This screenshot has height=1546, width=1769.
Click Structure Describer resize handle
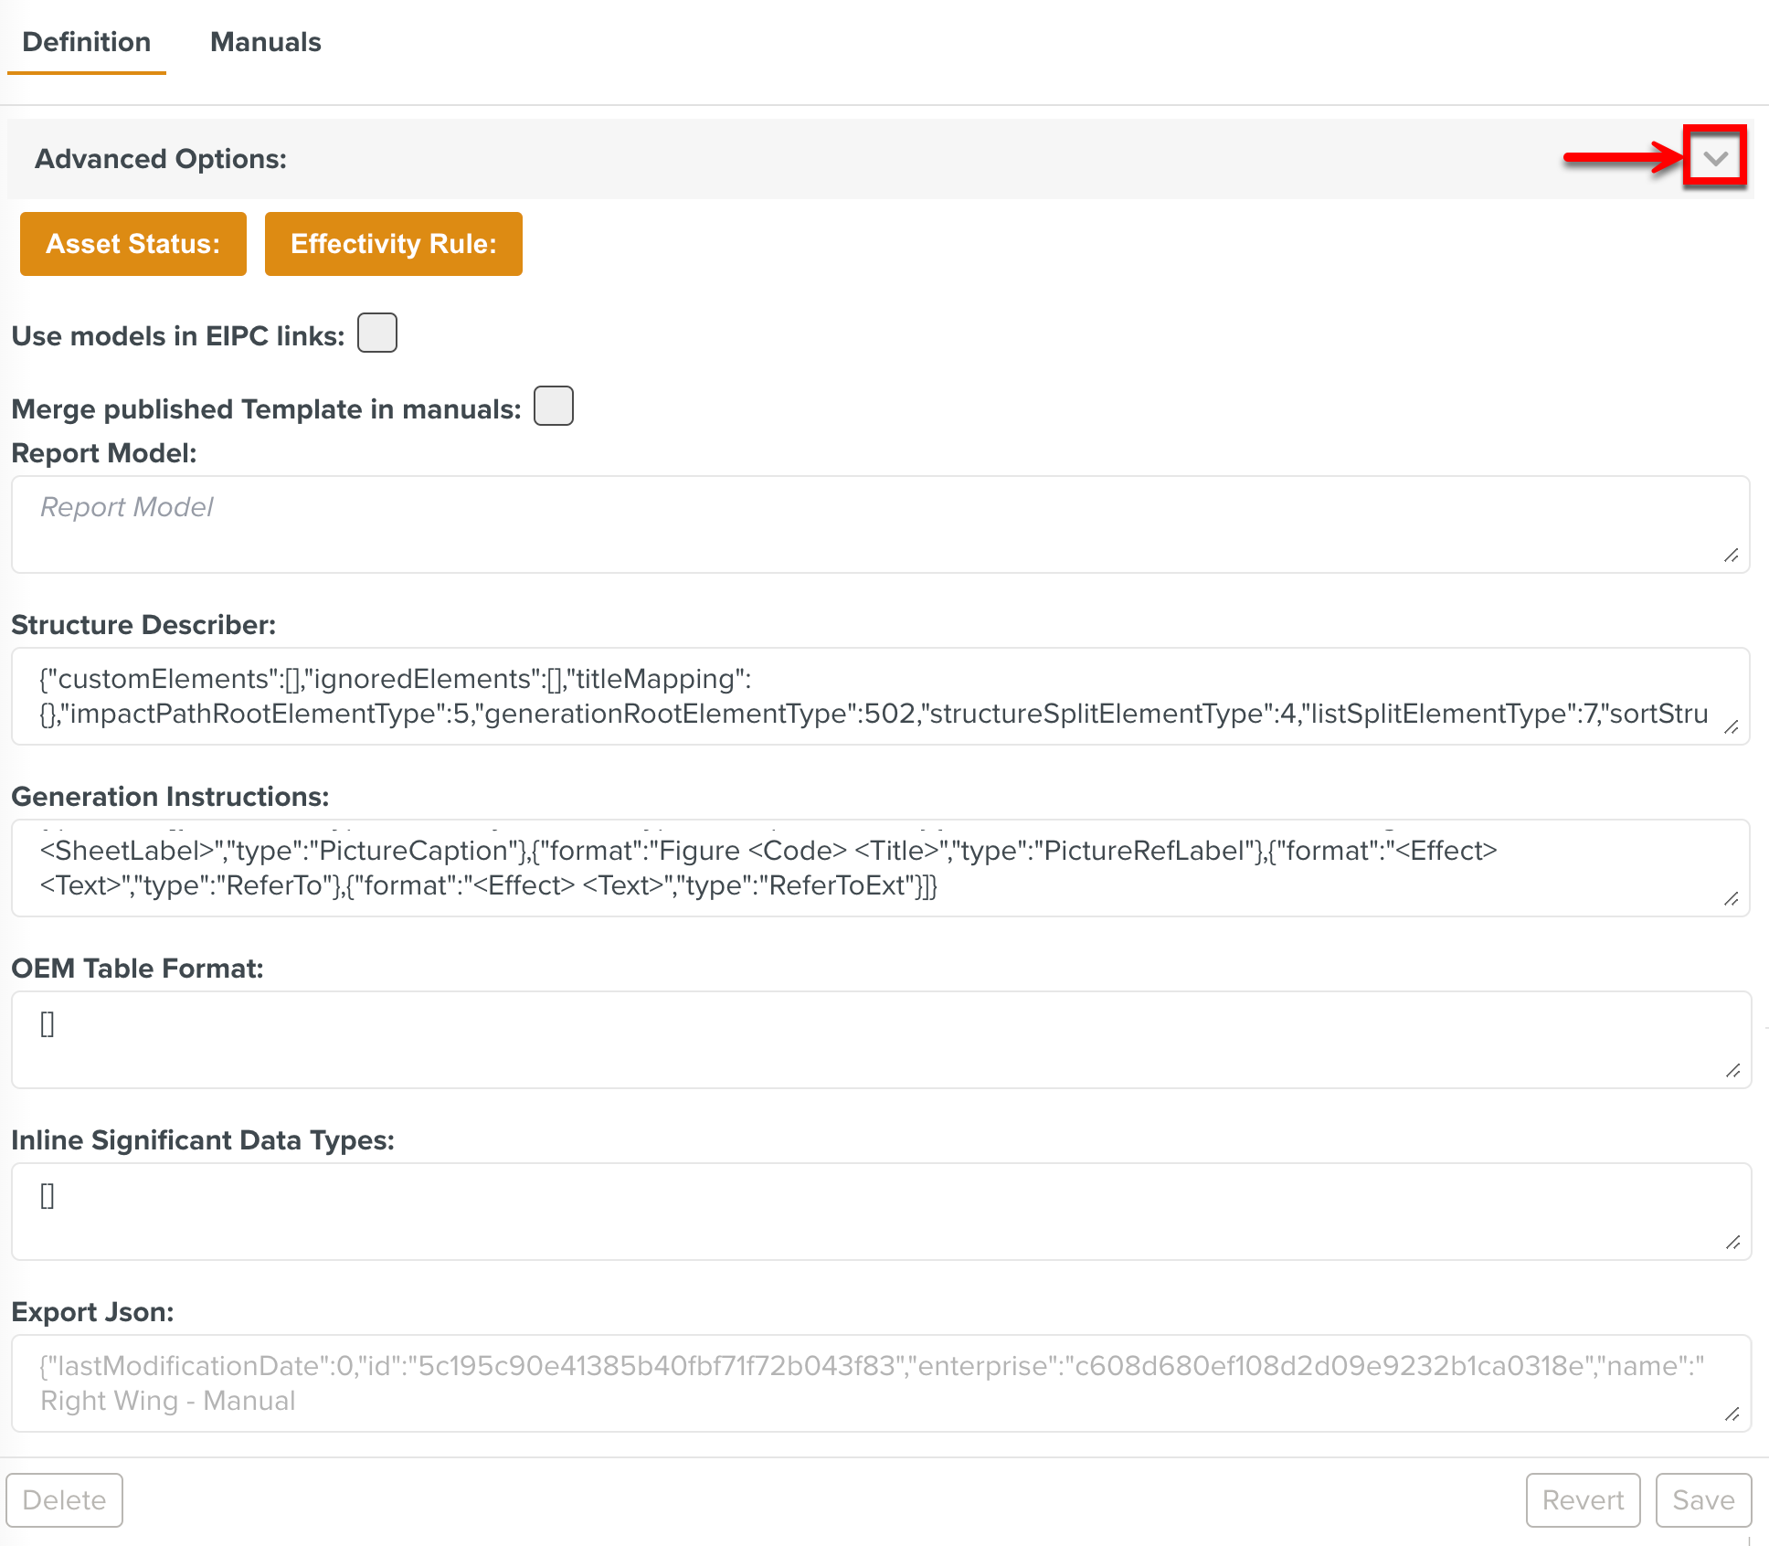[x=1732, y=727]
